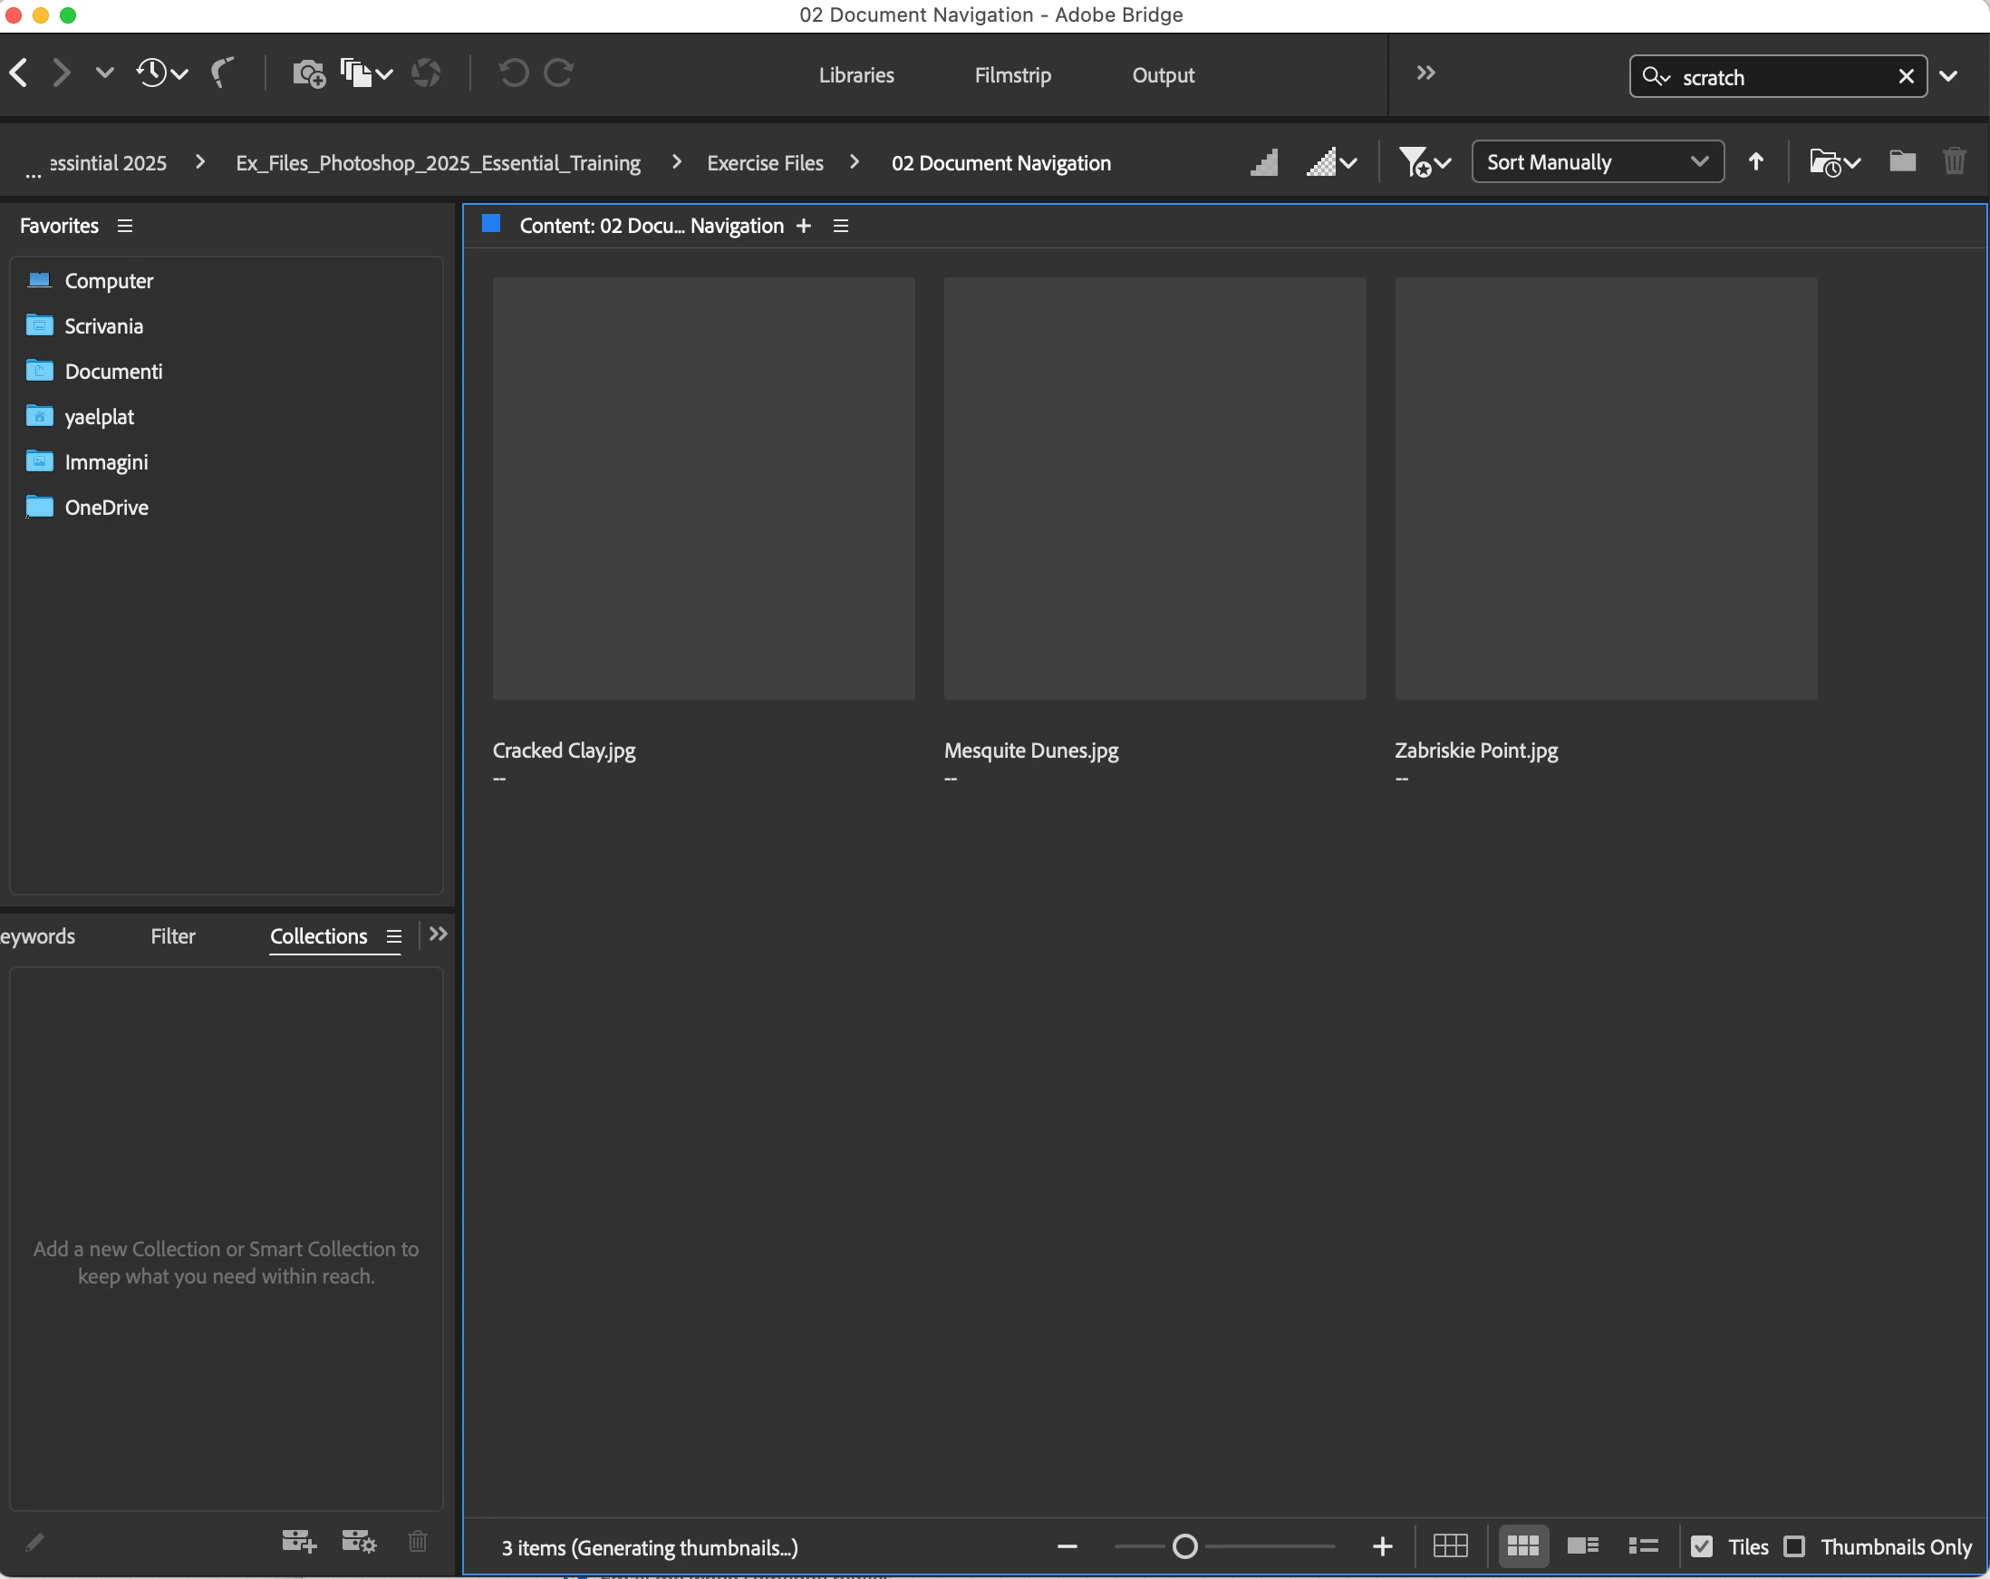The width and height of the screenshot is (1990, 1579).
Task: Click the Get Photos from Camera icon
Action: click(308, 73)
